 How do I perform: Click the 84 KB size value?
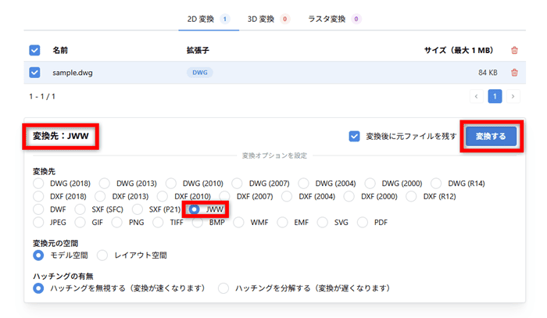point(488,73)
